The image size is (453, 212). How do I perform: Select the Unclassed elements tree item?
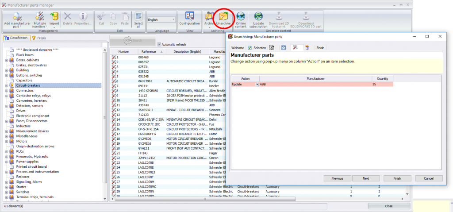[x=37, y=50]
